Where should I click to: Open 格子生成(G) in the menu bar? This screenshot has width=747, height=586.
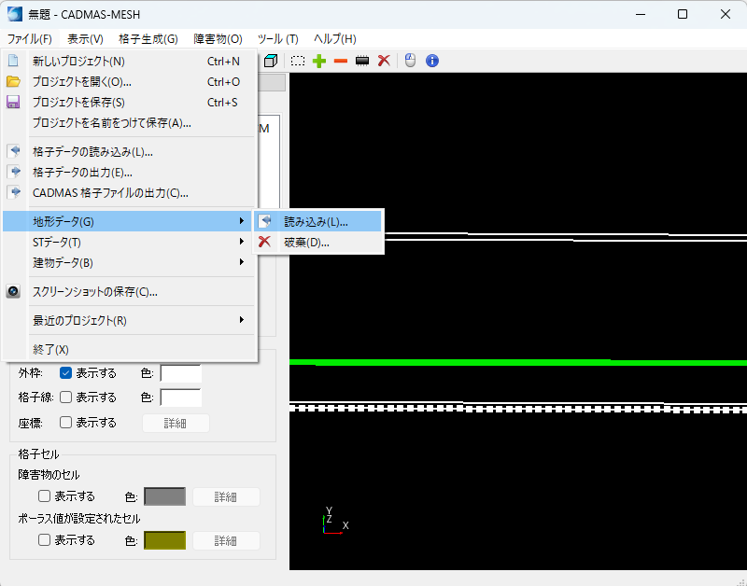(148, 39)
